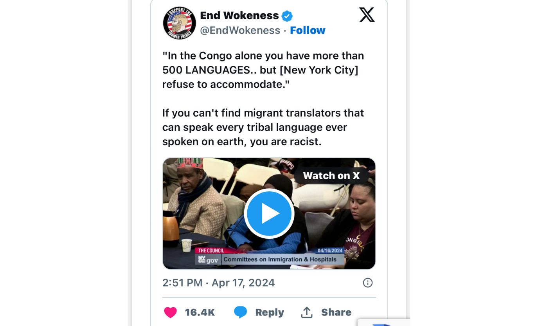Play the embedded video
Viewport: 538px width, 326px height.
point(269,213)
